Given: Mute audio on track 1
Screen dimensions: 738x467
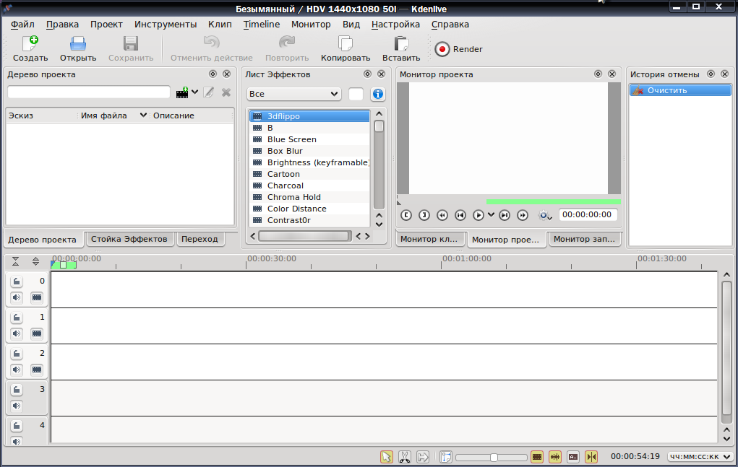Looking at the screenshot, I should [17, 333].
